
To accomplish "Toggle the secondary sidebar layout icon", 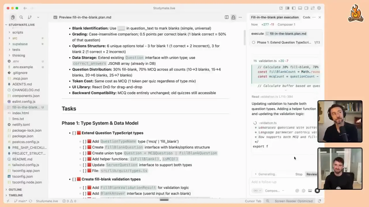I will pos(306,8).
